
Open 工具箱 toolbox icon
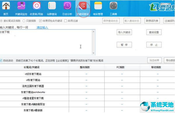click(x=113, y=6)
